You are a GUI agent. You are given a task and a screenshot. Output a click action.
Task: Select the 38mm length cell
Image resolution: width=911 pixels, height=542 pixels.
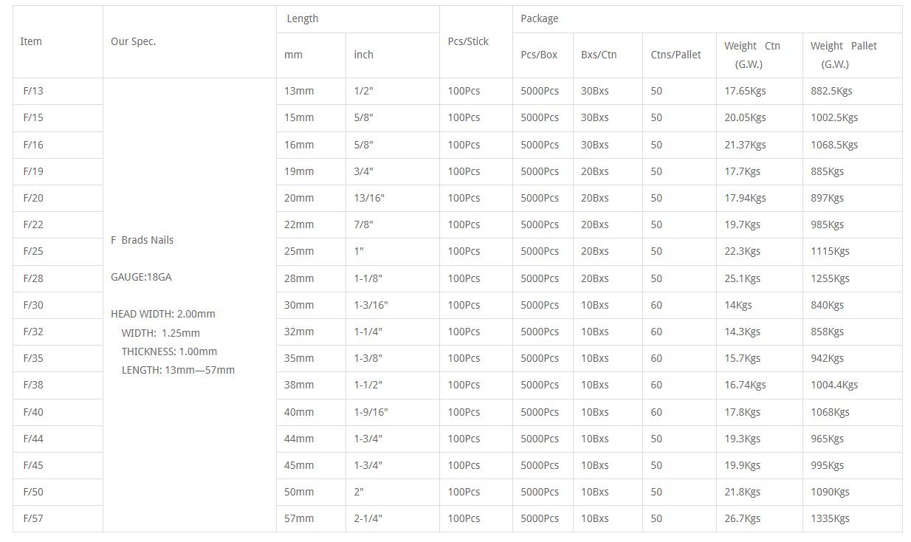[311, 385]
